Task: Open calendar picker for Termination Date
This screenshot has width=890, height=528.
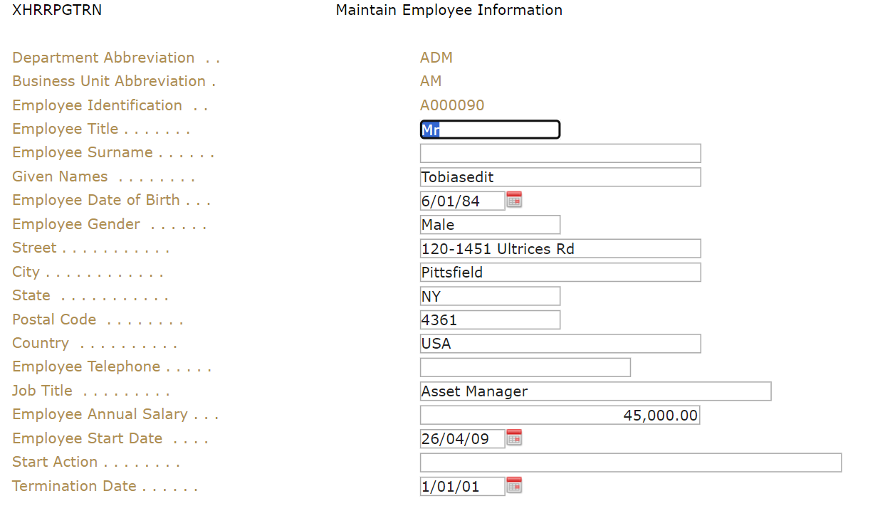Action: (x=514, y=485)
